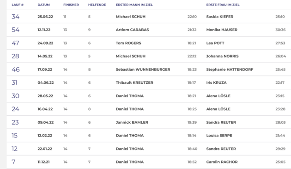Open Jannick BAMLER's profile link
The image size is (291, 169).
(132, 122)
